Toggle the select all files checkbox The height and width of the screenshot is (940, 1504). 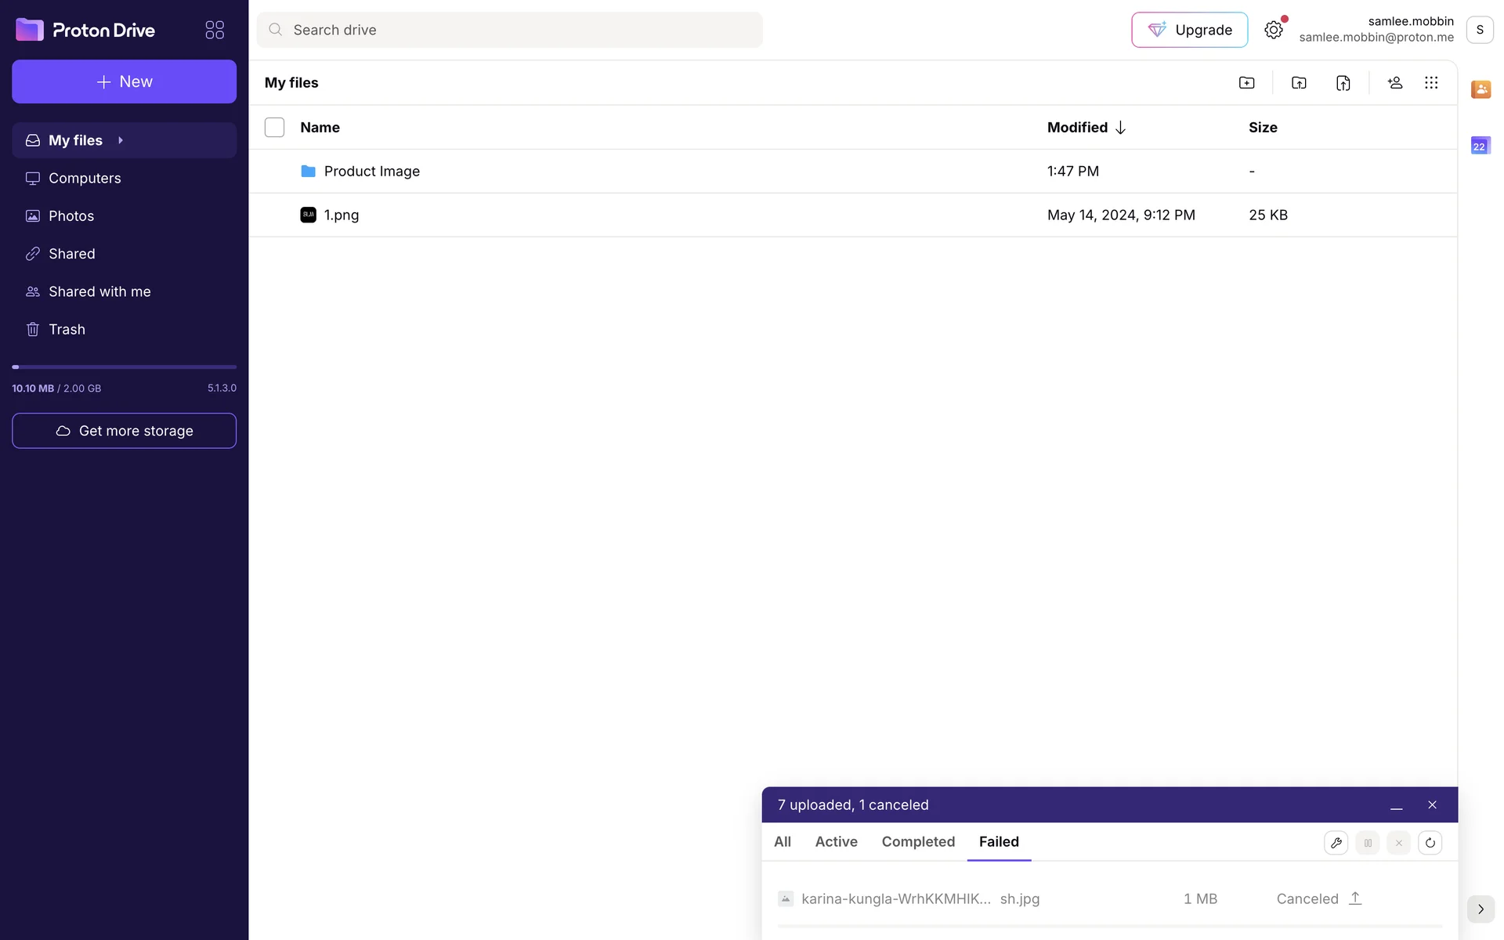coord(274,128)
